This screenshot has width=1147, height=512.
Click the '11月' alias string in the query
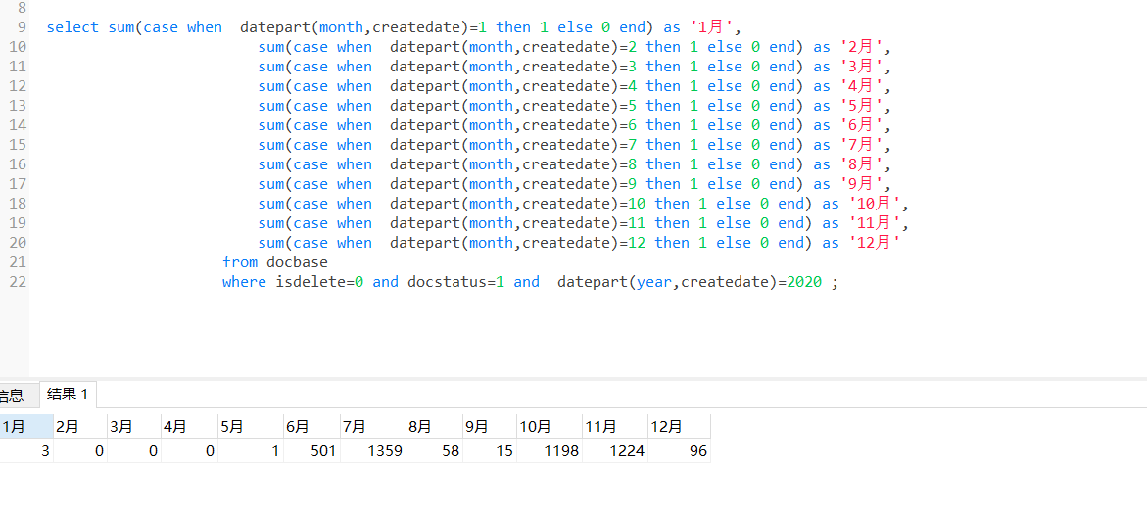click(x=876, y=223)
